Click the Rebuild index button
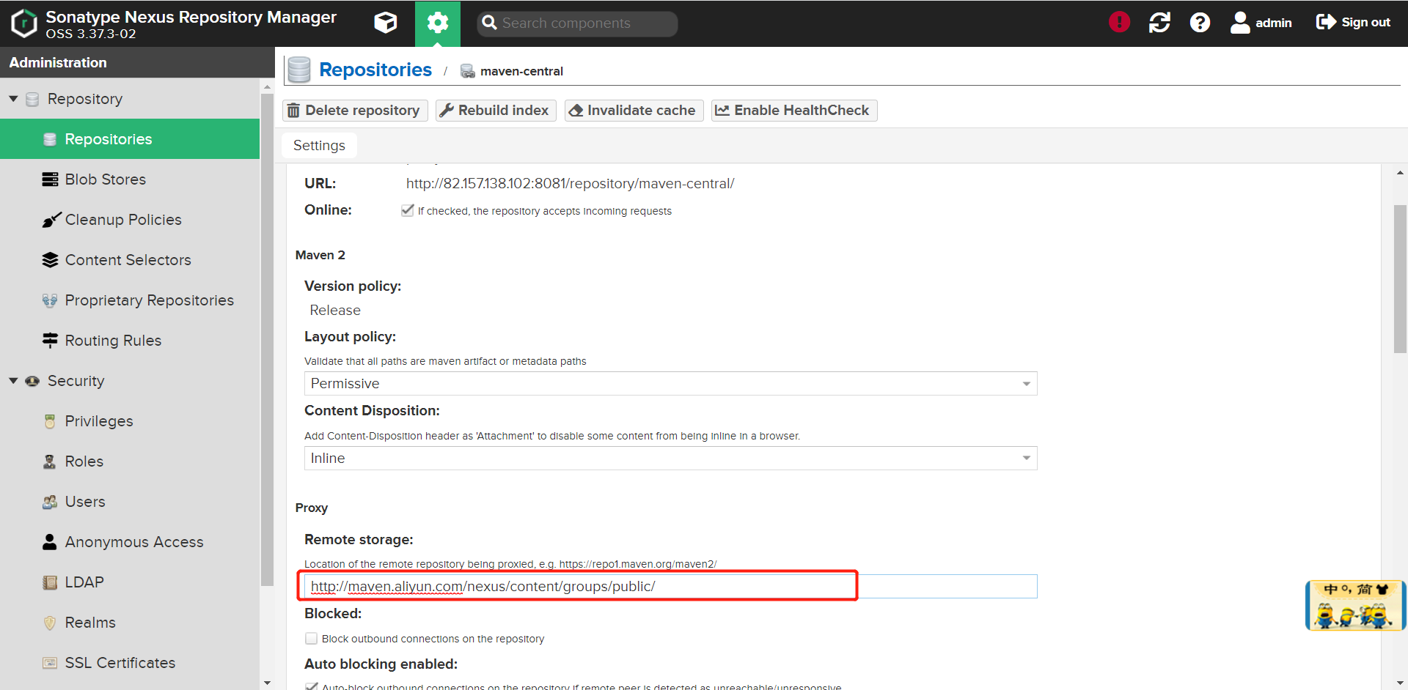Viewport: 1408px width, 690px height. tap(495, 110)
